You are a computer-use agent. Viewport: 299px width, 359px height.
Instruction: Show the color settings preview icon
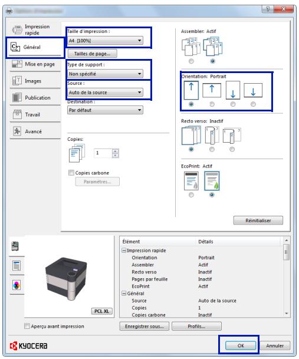(x=17, y=285)
